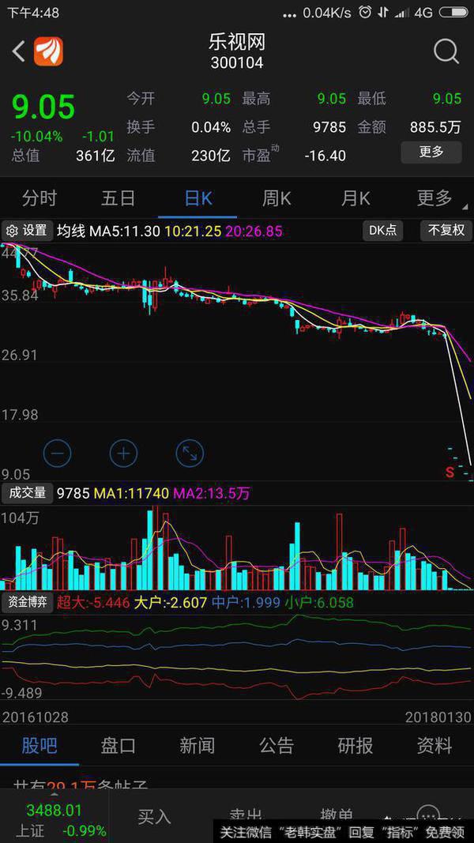Tap the 大户:-2.607 fund flow label

[x=171, y=603]
